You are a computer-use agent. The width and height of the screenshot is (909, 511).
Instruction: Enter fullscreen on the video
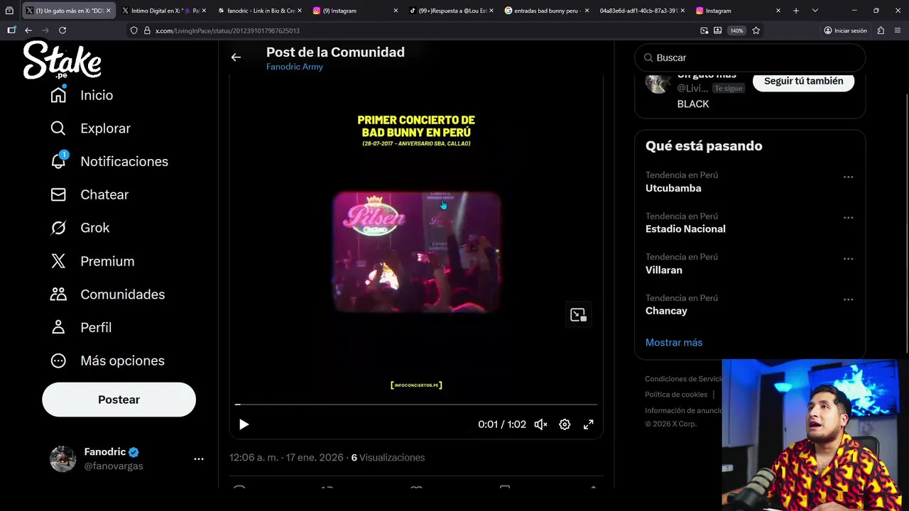point(589,424)
